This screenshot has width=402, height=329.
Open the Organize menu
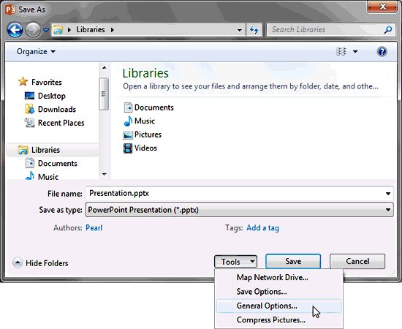(x=36, y=51)
